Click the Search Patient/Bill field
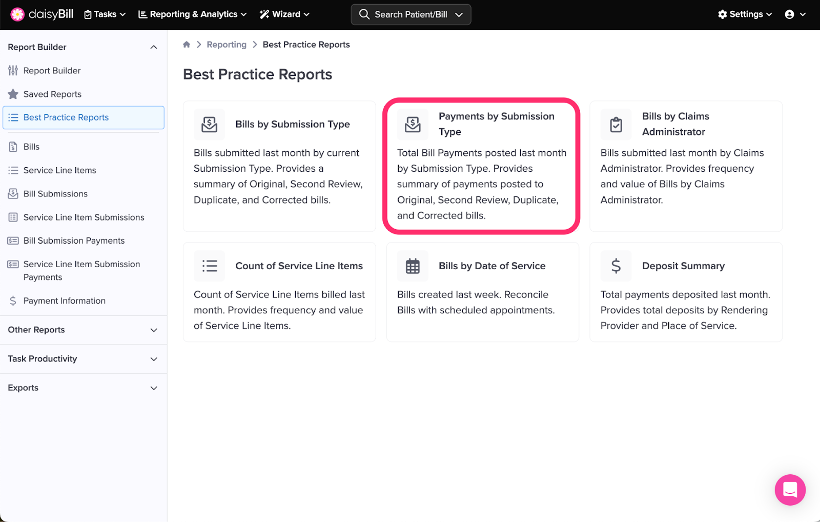820x522 pixels. point(411,14)
